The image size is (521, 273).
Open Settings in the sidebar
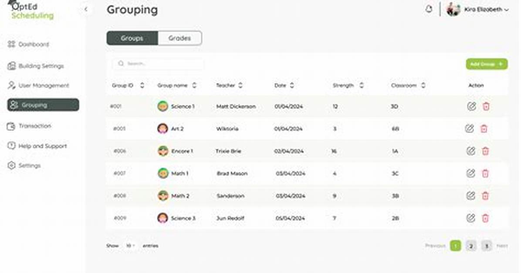(x=24, y=166)
